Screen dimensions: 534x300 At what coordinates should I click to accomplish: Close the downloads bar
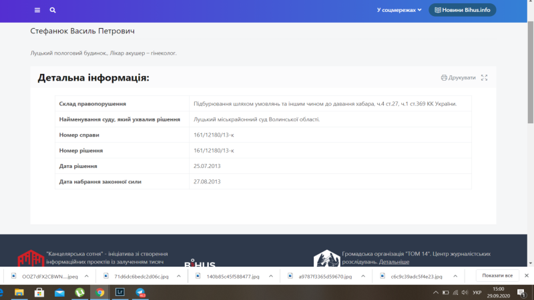tap(527, 276)
